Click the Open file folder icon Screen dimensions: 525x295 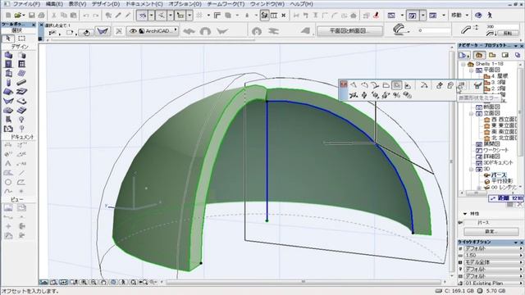18,16
